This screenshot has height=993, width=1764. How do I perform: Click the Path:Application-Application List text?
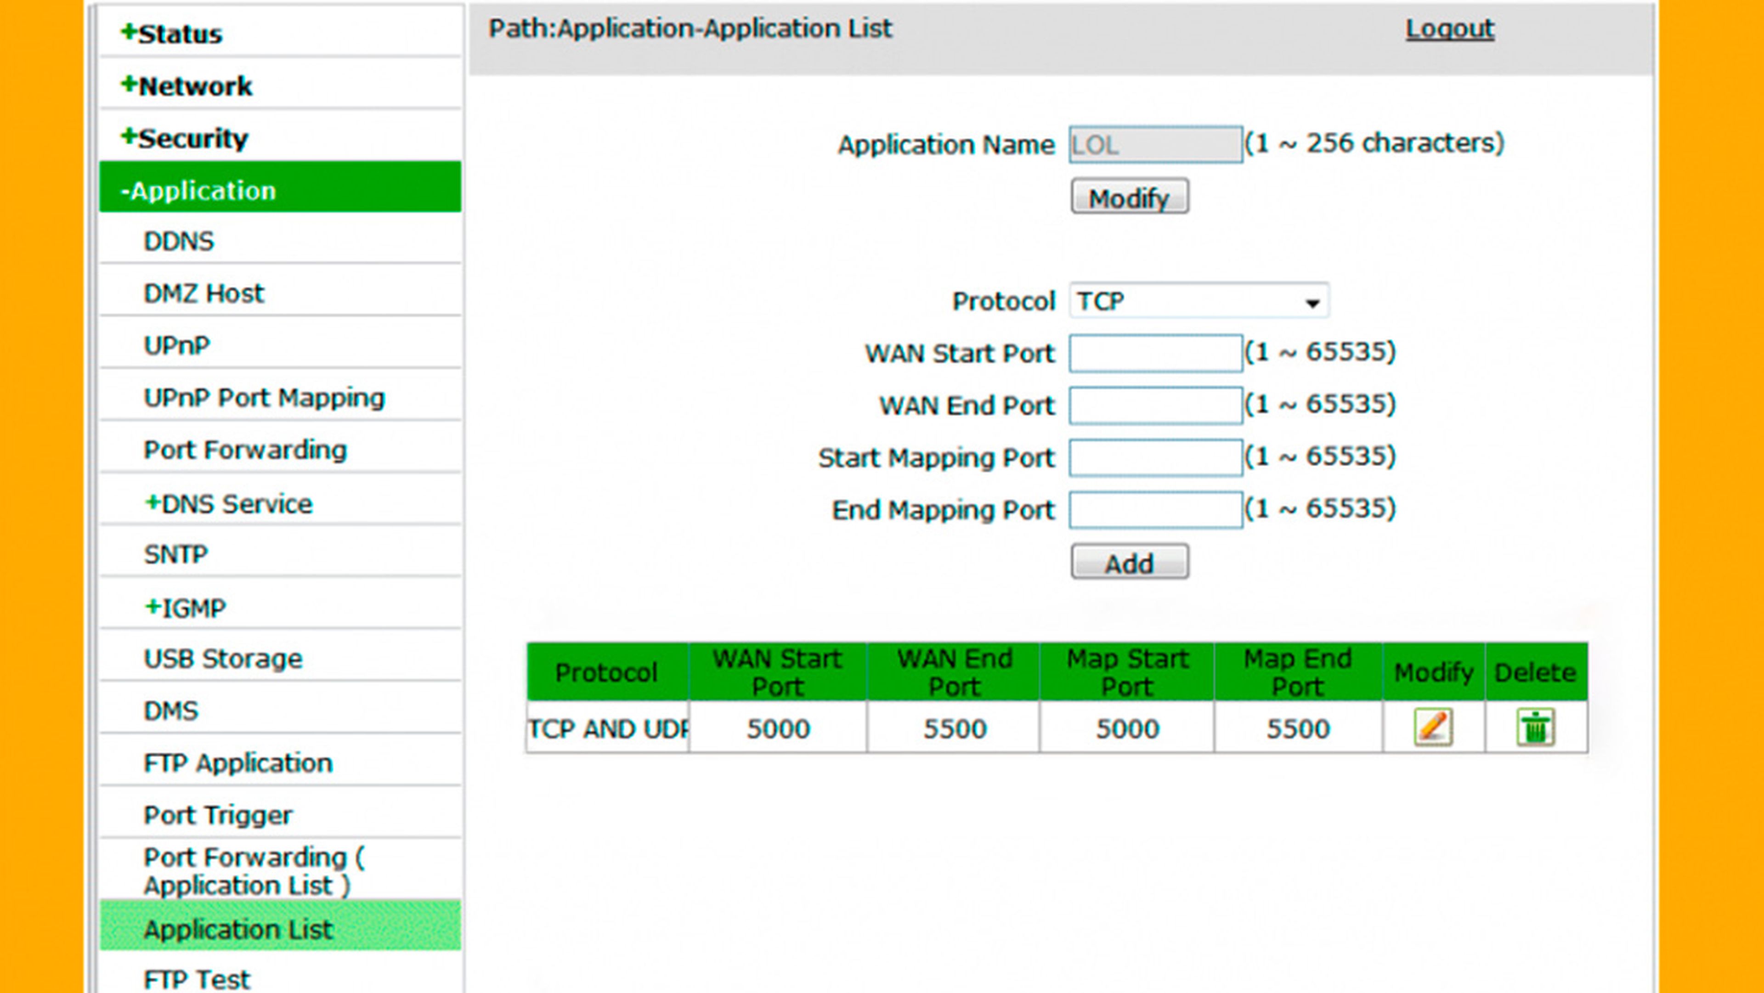coord(690,29)
